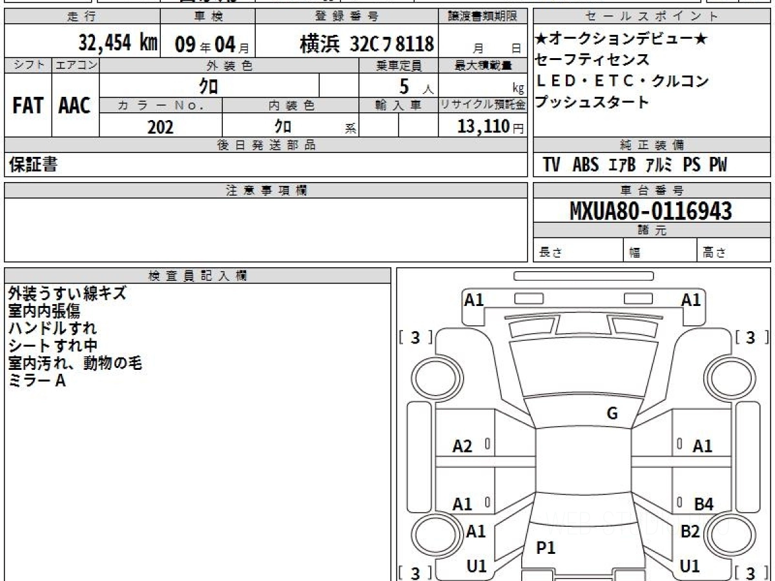Image resolution: width=775 pixels, height=581 pixels.
Task: Click the 外装色 header
Action: [229, 65]
